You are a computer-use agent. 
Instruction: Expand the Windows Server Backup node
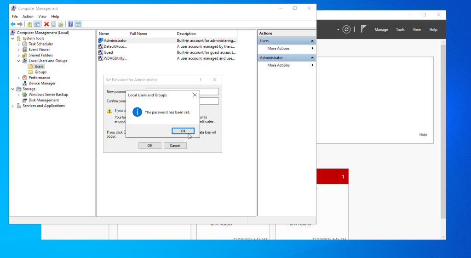[x=18, y=95]
